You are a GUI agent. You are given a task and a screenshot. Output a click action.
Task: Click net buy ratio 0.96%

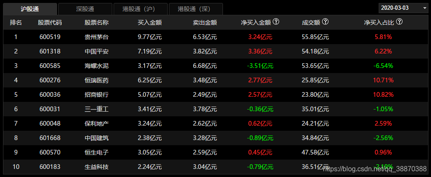point(383,152)
